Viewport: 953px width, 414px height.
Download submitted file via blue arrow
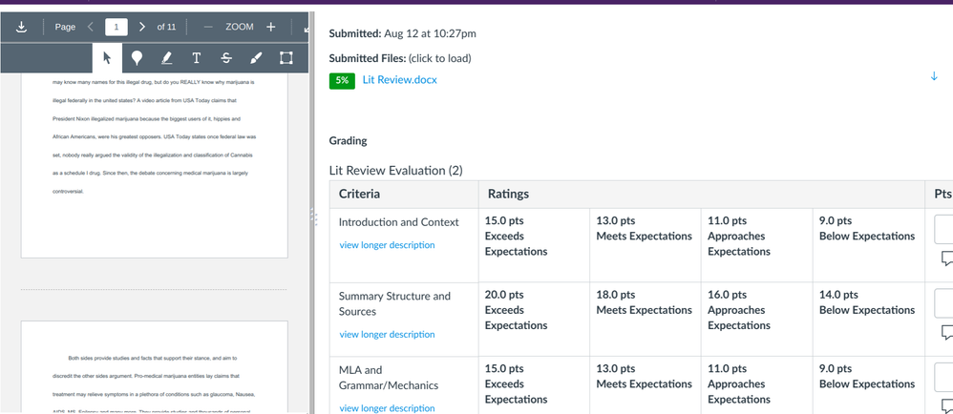pyautogui.click(x=934, y=76)
